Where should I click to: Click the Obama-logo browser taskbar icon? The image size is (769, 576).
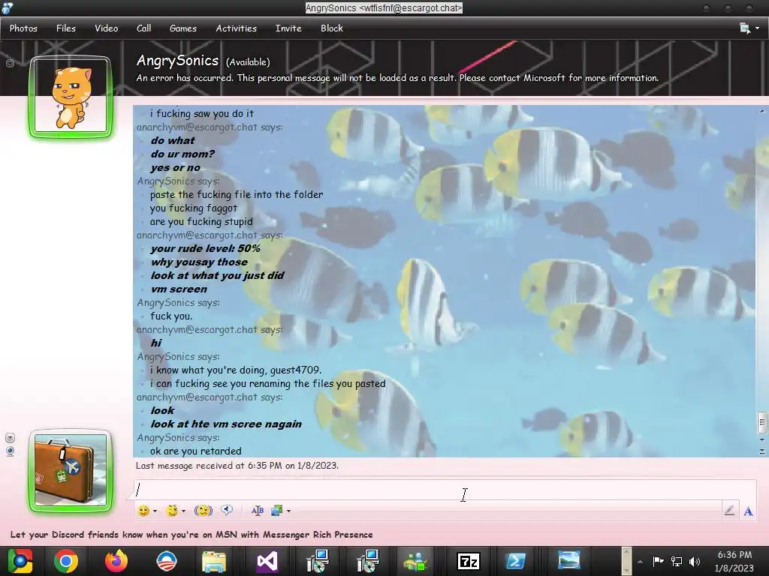166,561
